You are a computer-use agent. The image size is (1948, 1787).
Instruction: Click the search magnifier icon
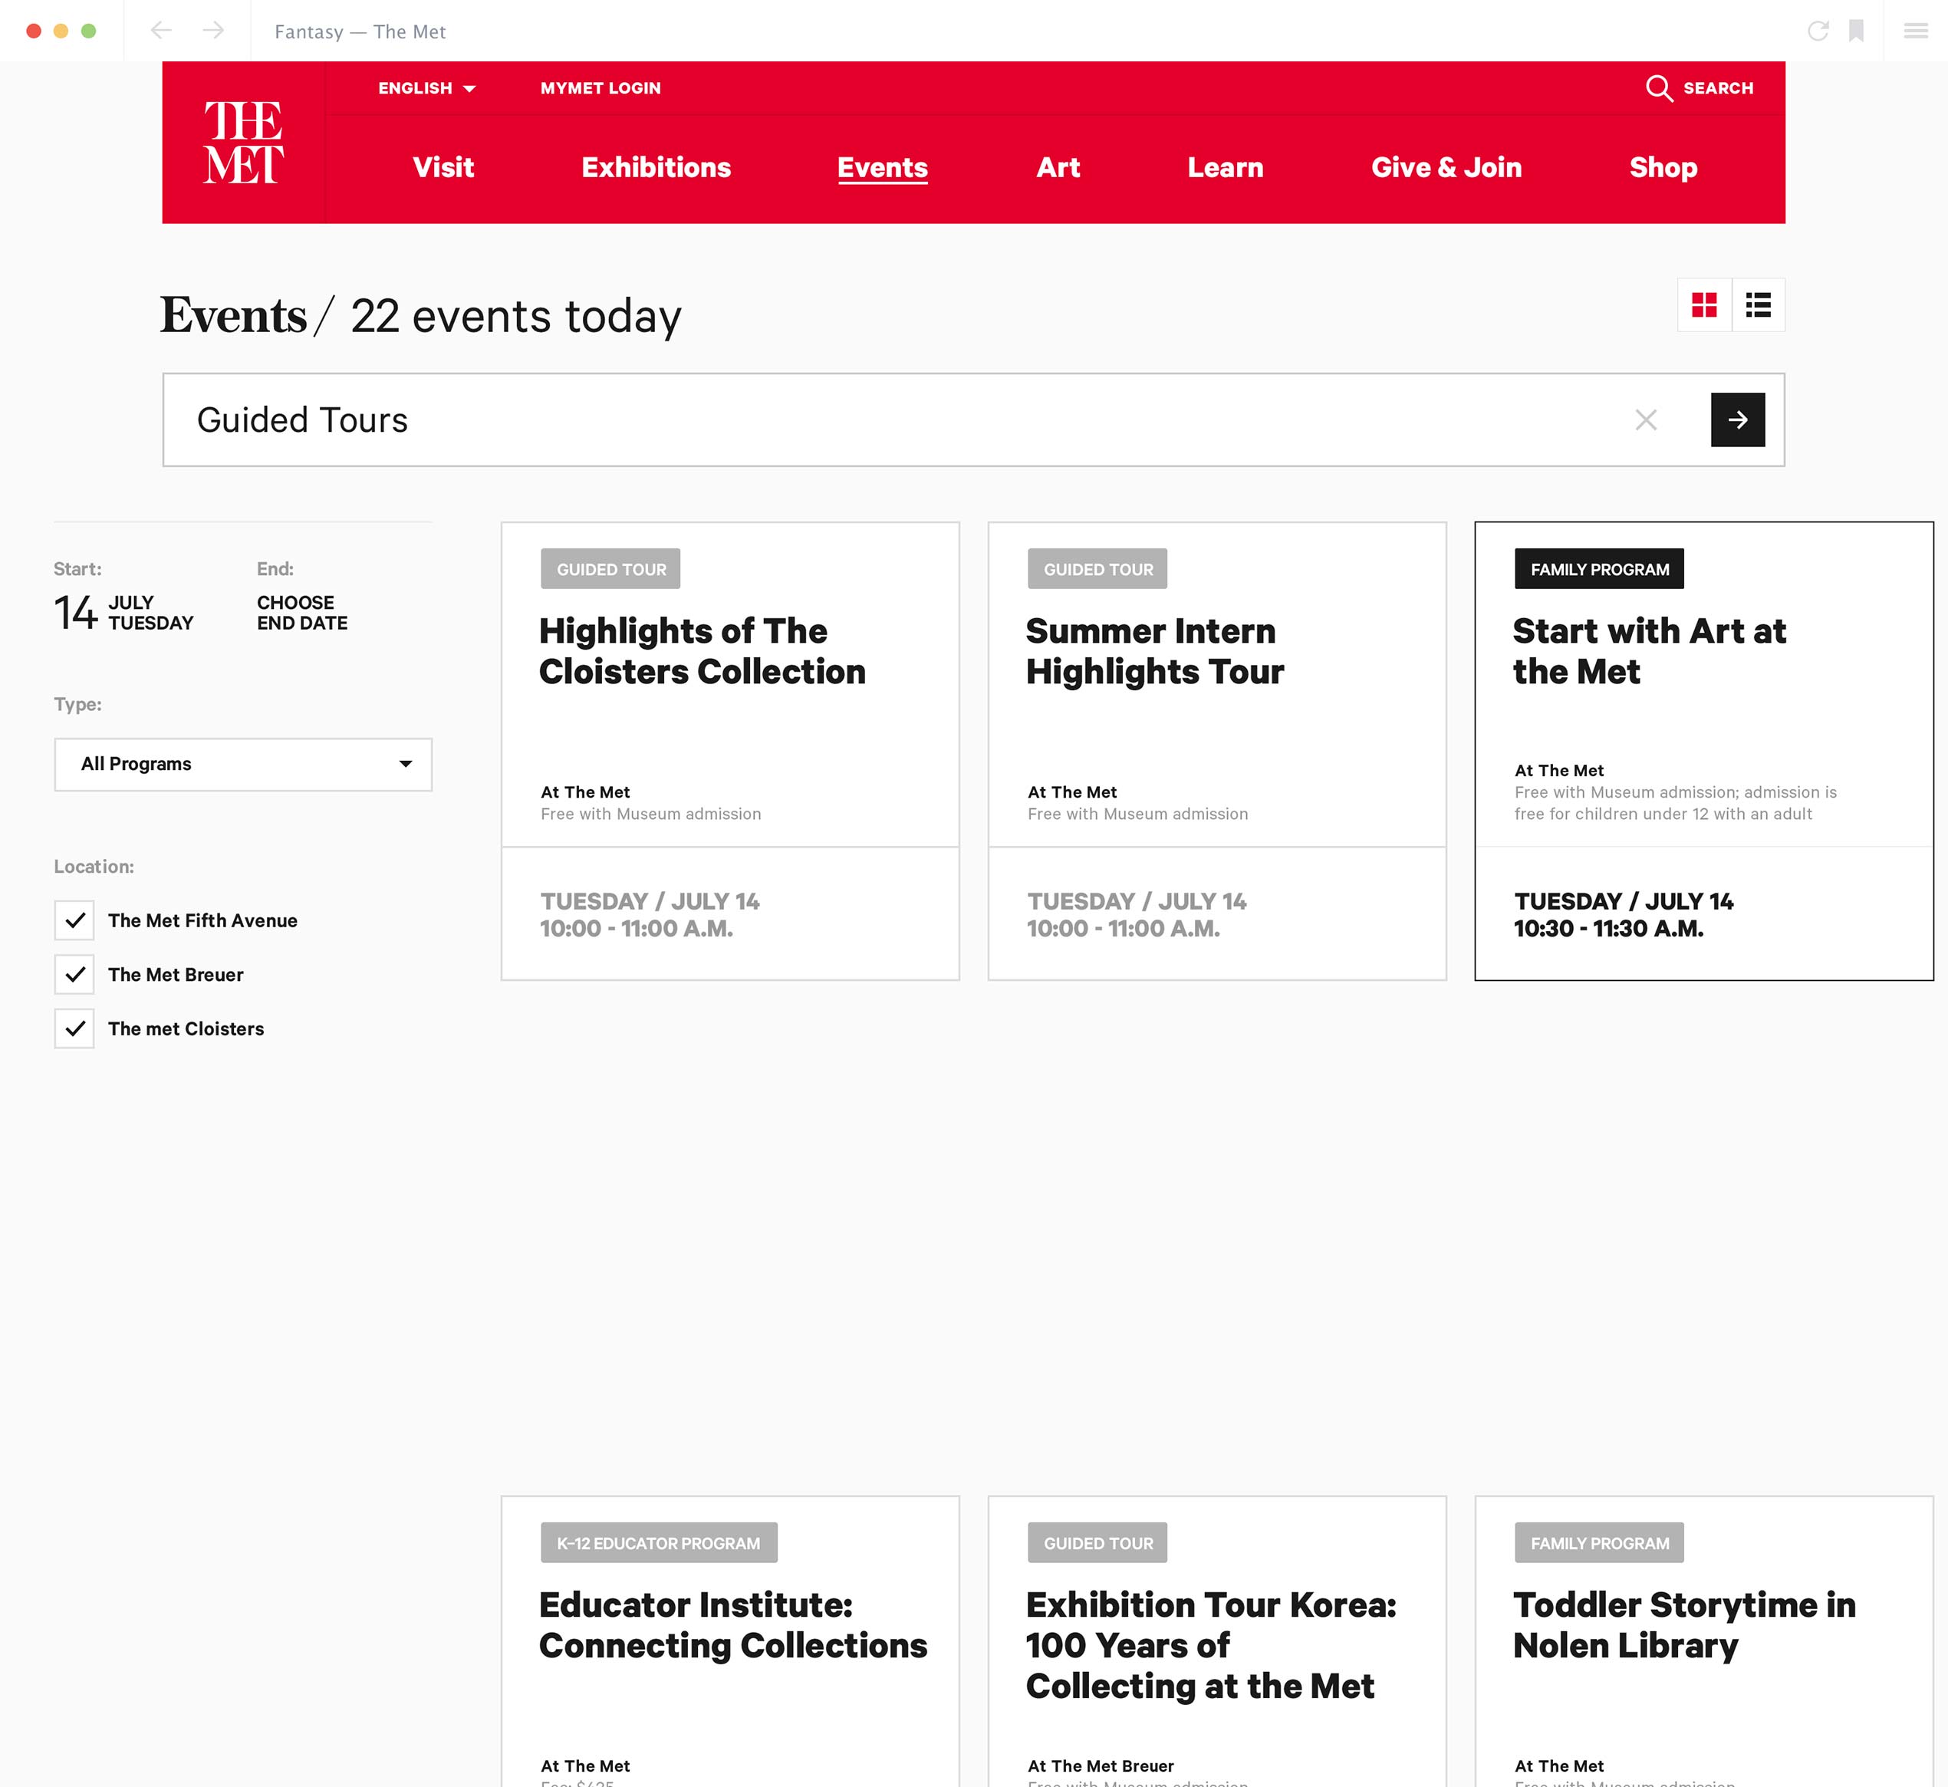point(1659,88)
